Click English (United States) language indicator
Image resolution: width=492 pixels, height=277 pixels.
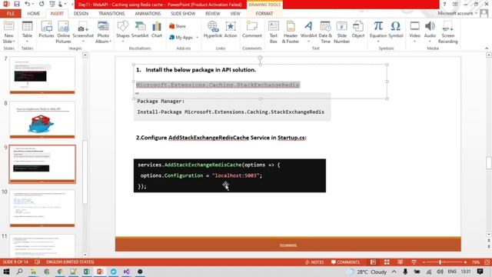70,262
